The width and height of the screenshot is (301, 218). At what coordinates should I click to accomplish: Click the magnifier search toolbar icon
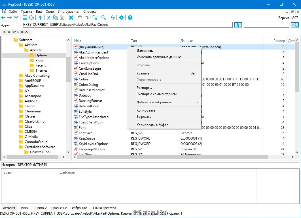pos(104,18)
